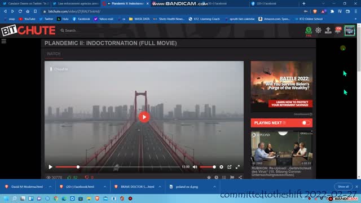
Task: Toggle the Brave Shields icon in address bar
Action: [315, 11]
